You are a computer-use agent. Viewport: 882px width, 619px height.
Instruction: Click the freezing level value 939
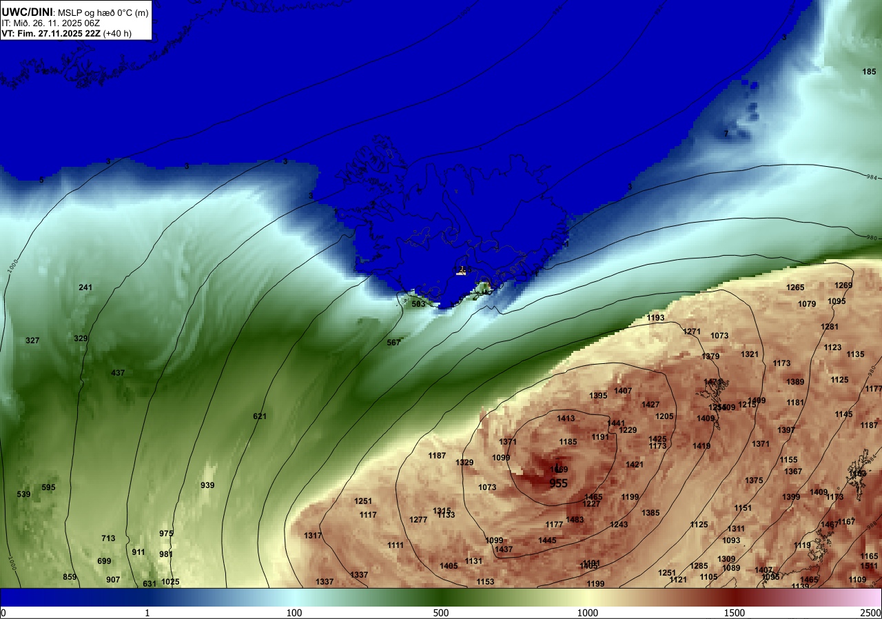pyautogui.click(x=207, y=485)
